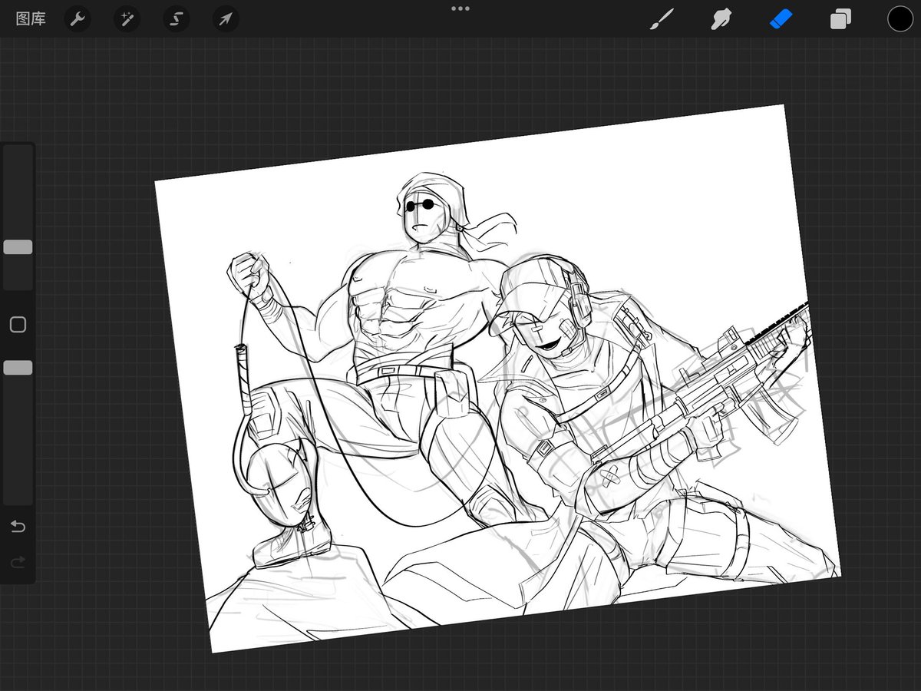Tap the three-dot multitasking menu
The height and width of the screenshot is (691, 921).
[x=460, y=8]
